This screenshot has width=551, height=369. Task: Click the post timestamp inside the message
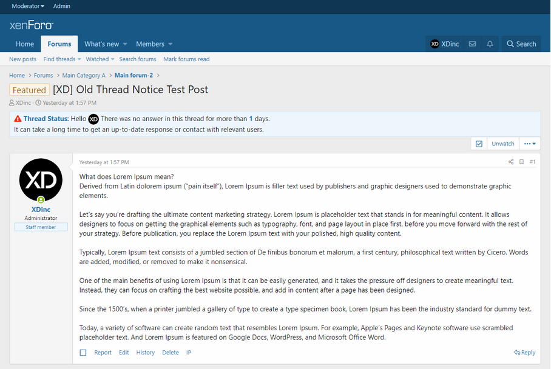tap(104, 162)
